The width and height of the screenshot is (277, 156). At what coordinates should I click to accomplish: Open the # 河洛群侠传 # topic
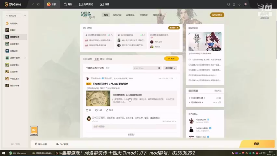coord(196,102)
